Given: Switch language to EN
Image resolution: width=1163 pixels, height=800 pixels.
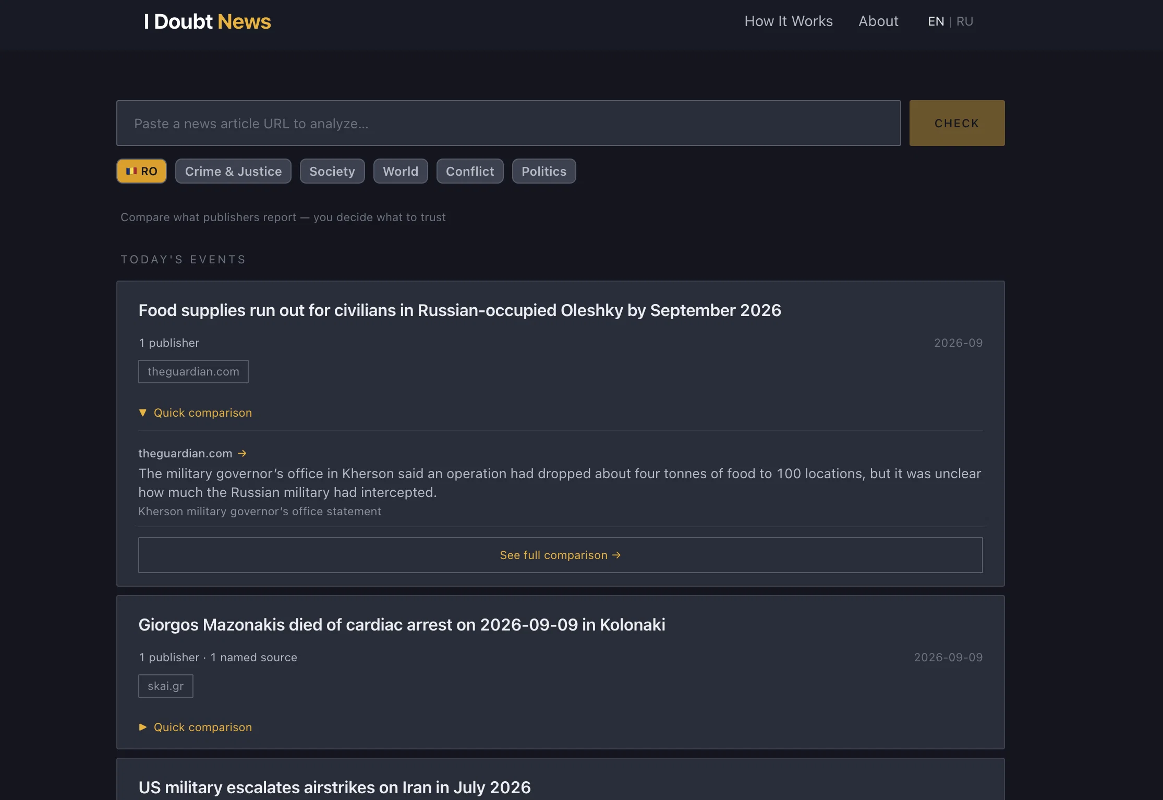Looking at the screenshot, I should (x=936, y=21).
